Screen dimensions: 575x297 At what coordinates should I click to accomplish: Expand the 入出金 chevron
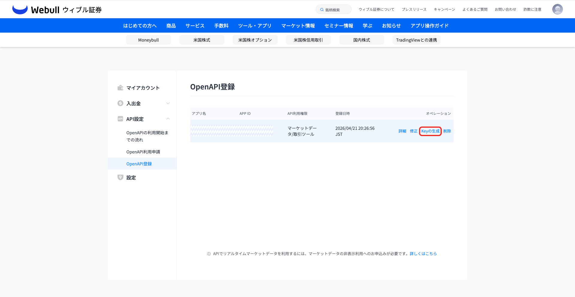tap(168, 103)
